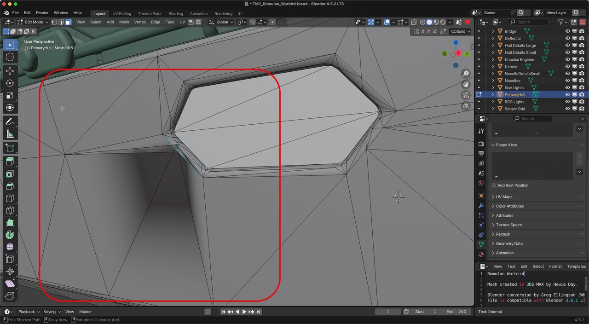Open Templates in the text editor
This screenshot has width=589, height=324.
pos(576,266)
